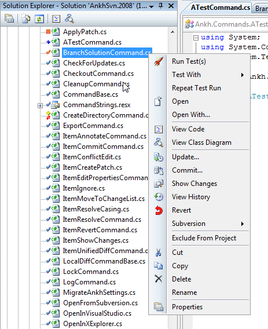The height and width of the screenshot is (329, 268).
Task: Expand the Subversion submenu arrow
Action: 243,224
